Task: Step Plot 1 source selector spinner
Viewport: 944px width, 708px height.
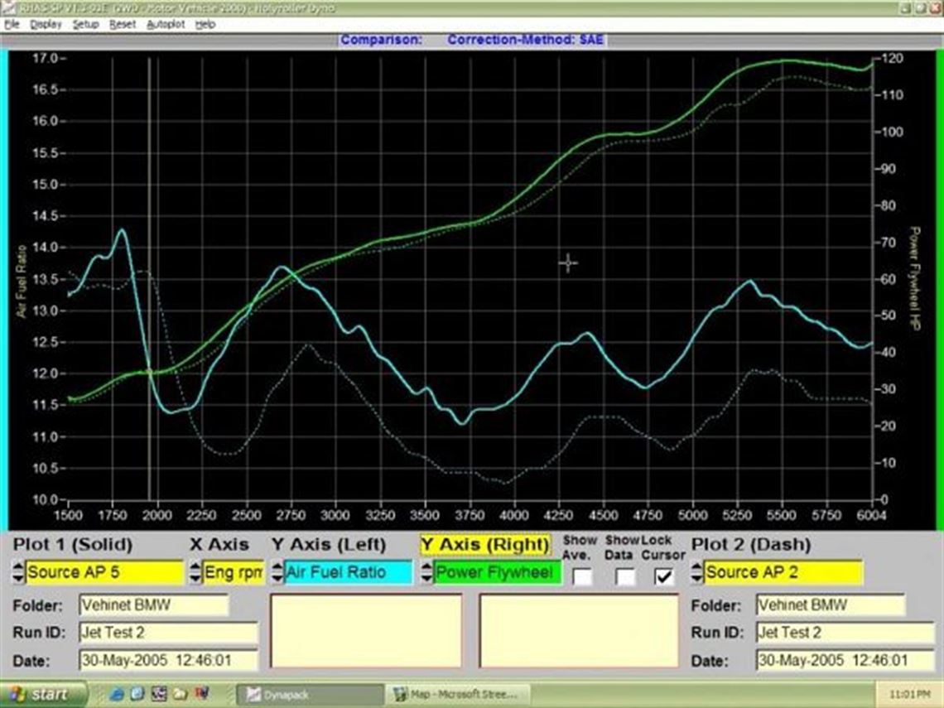Action: [18, 572]
